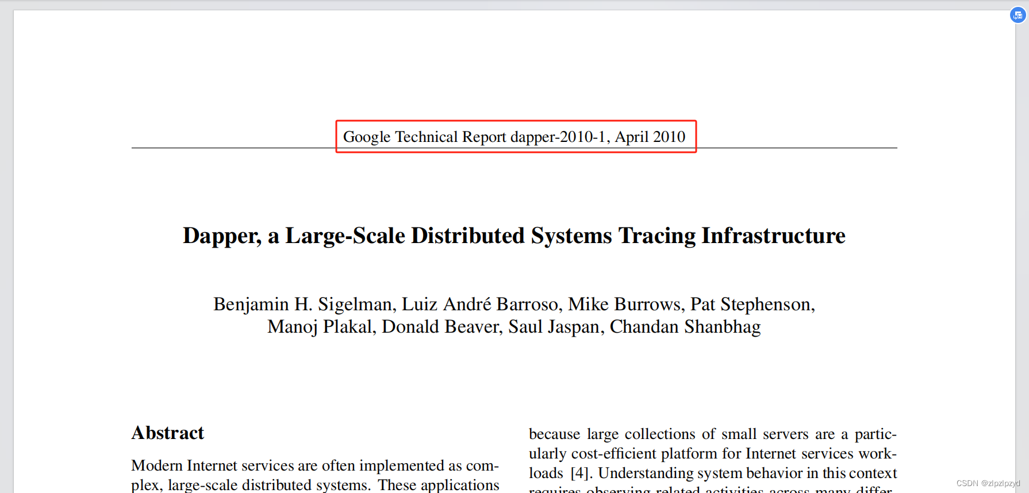
Task: Click the paper title 'Dapper, a Large-Scale Distributed Systems Tracing Infrastructure'
Action: coord(514,236)
